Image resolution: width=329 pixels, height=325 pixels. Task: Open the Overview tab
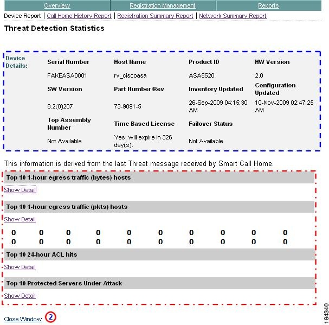pos(57,5)
